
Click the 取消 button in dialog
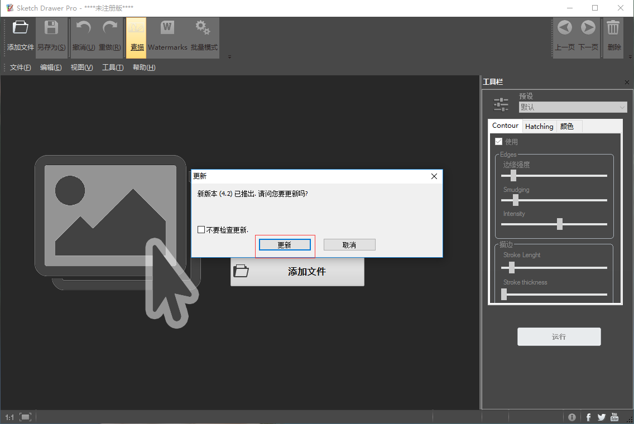pyautogui.click(x=349, y=245)
